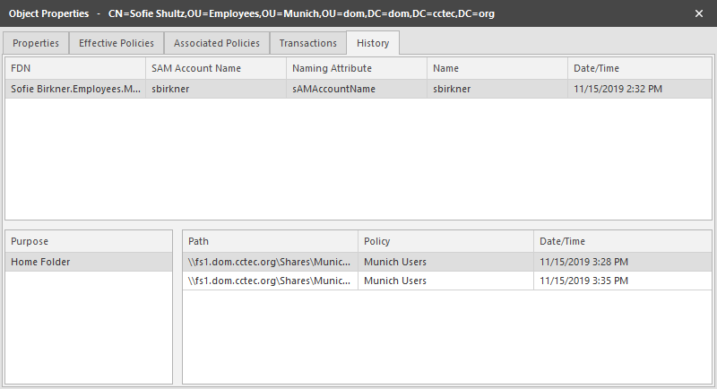Click the Policy column header

click(x=445, y=241)
